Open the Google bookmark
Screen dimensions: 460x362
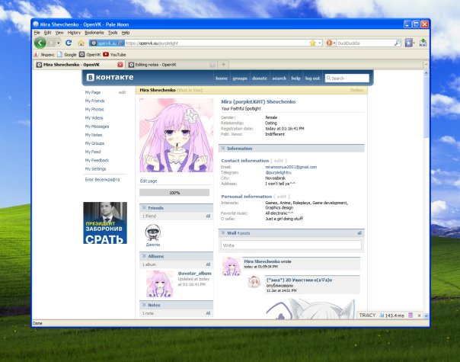pyautogui.click(x=67, y=55)
